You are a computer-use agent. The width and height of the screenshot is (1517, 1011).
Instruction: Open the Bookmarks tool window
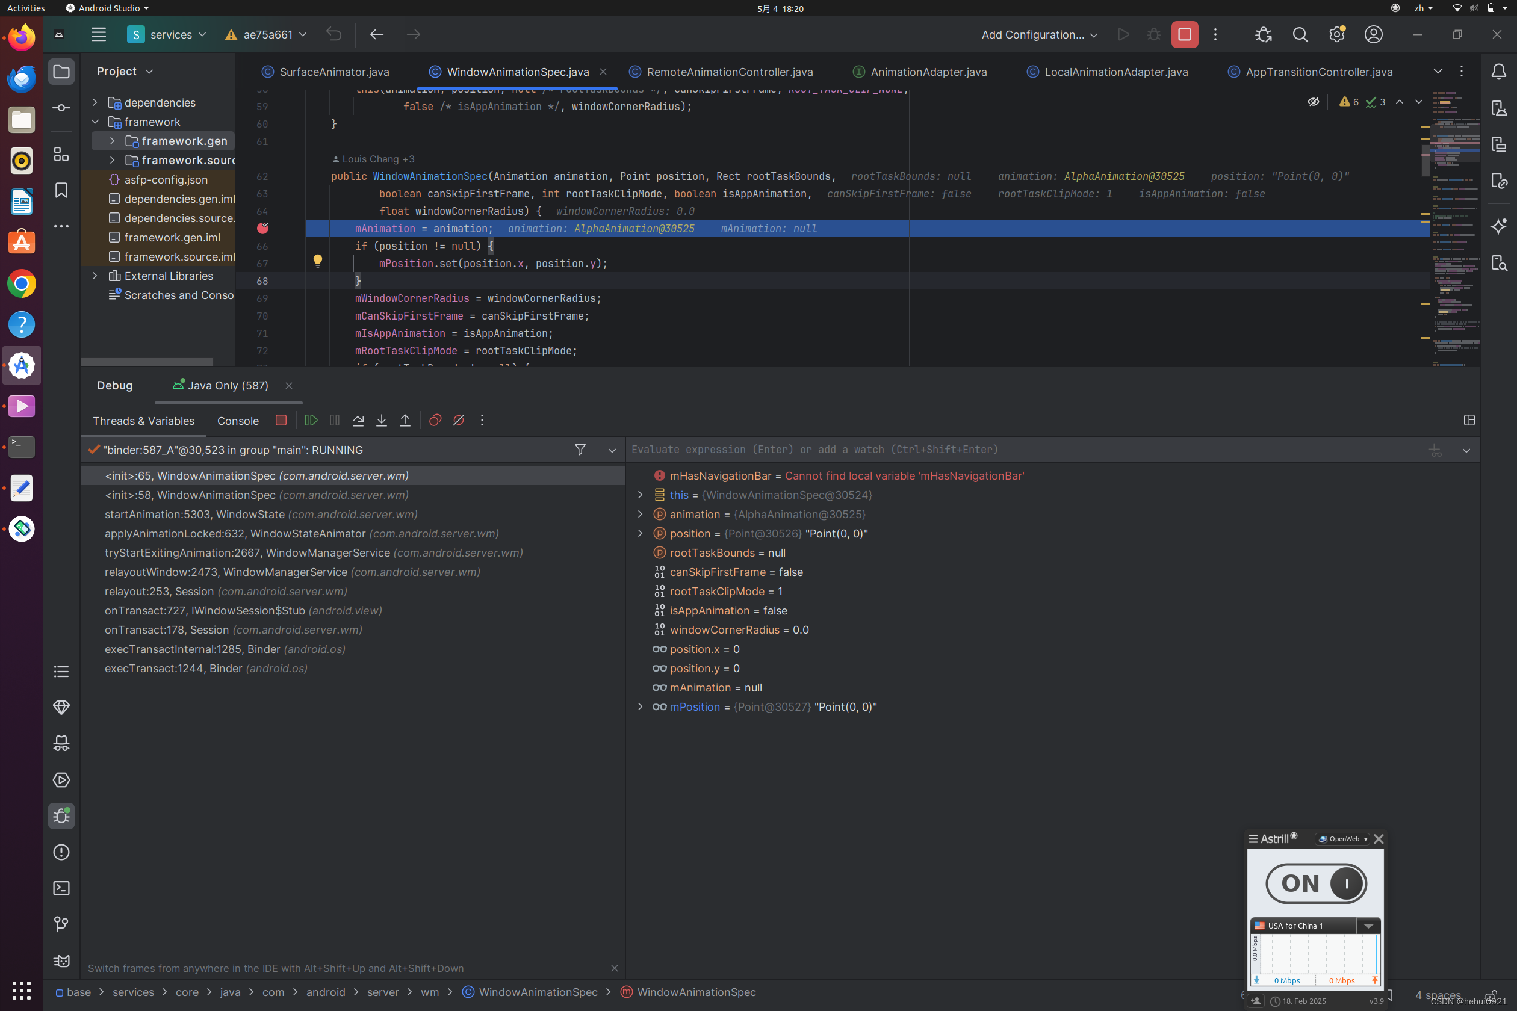point(61,190)
